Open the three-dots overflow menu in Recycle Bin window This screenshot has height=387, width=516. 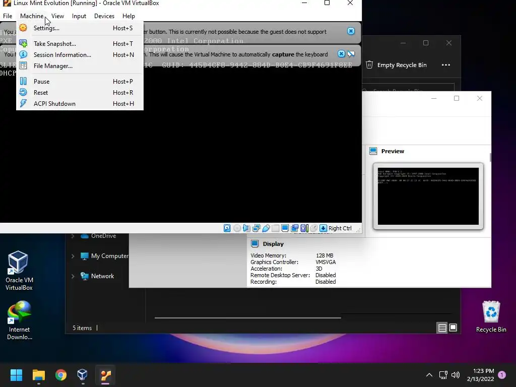[x=446, y=65]
